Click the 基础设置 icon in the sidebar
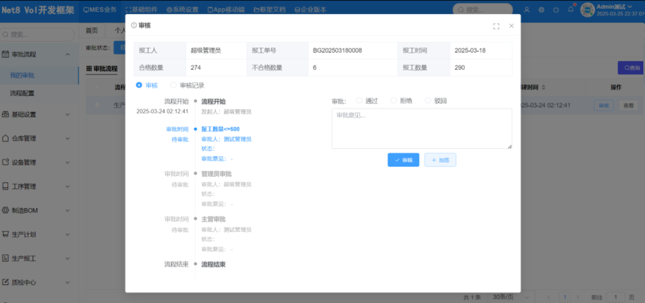The height and width of the screenshot is (303, 645). tap(5, 115)
